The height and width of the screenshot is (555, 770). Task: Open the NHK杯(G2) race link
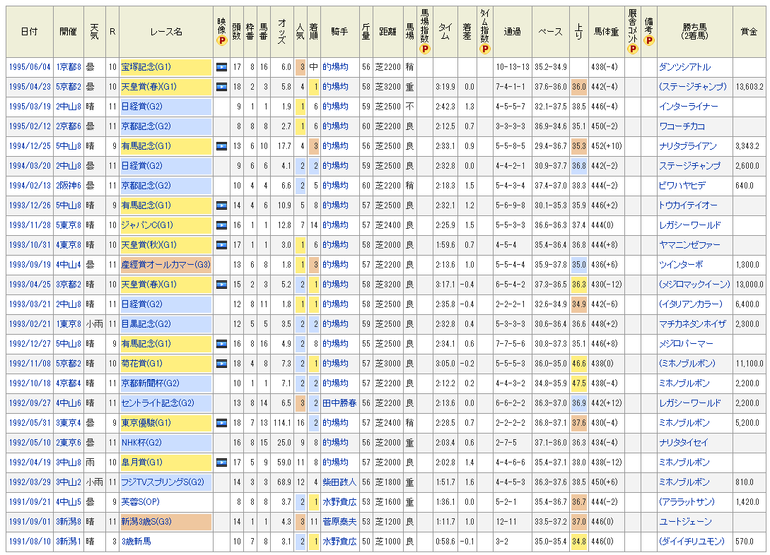click(141, 443)
